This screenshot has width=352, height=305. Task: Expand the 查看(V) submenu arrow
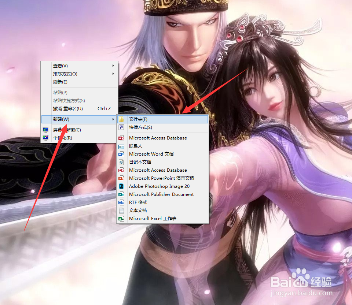[x=113, y=66]
